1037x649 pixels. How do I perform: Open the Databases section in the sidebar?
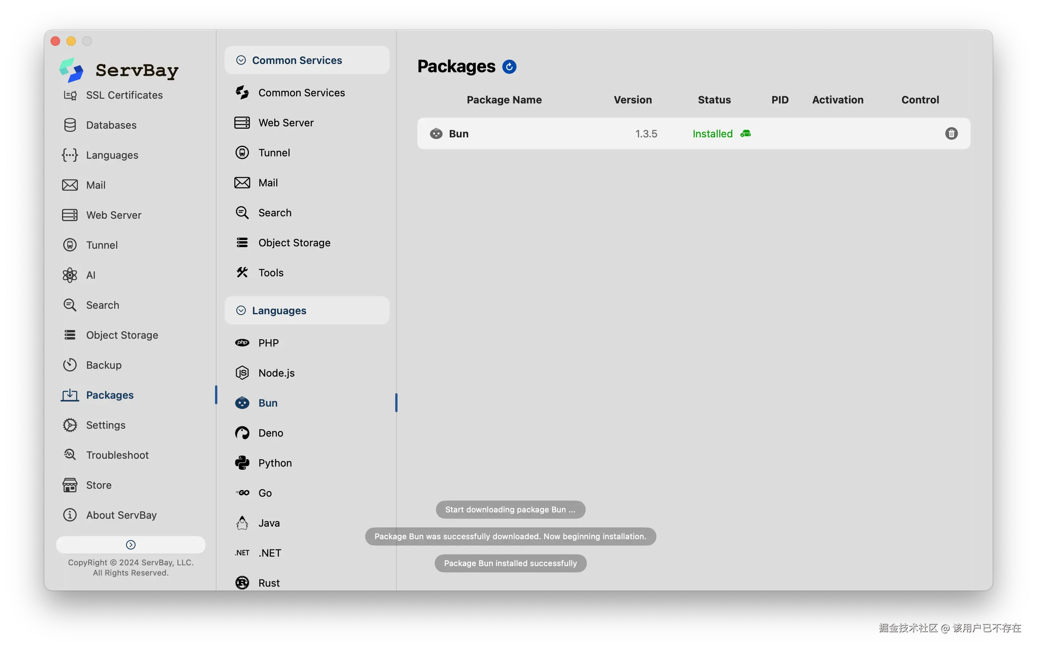[111, 125]
